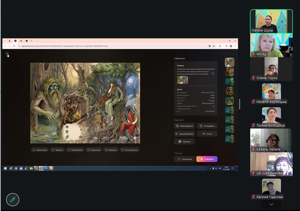Switch to the PixVerse browser tab
This screenshot has width=300, height=211.
[15, 41]
